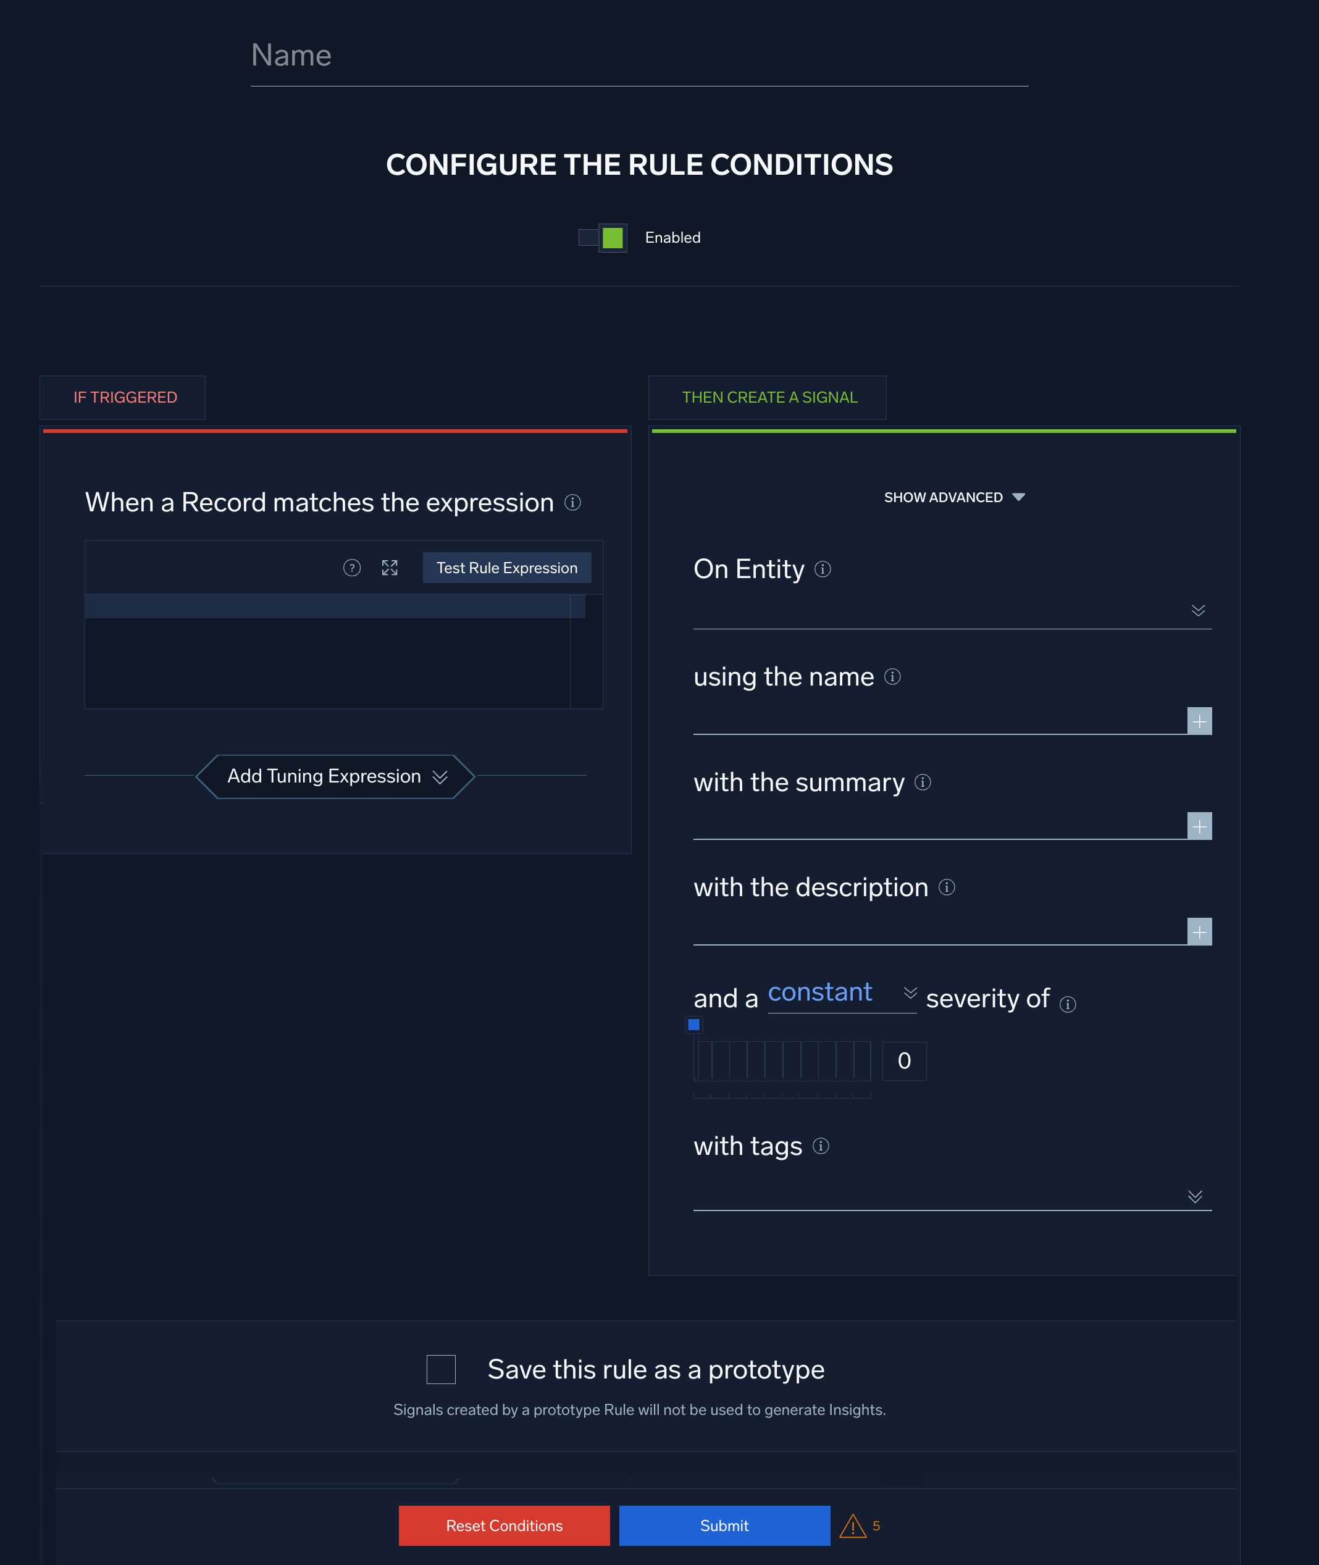The height and width of the screenshot is (1565, 1319).
Task: Expand the SHOW ADVANCED section
Action: pos(954,497)
